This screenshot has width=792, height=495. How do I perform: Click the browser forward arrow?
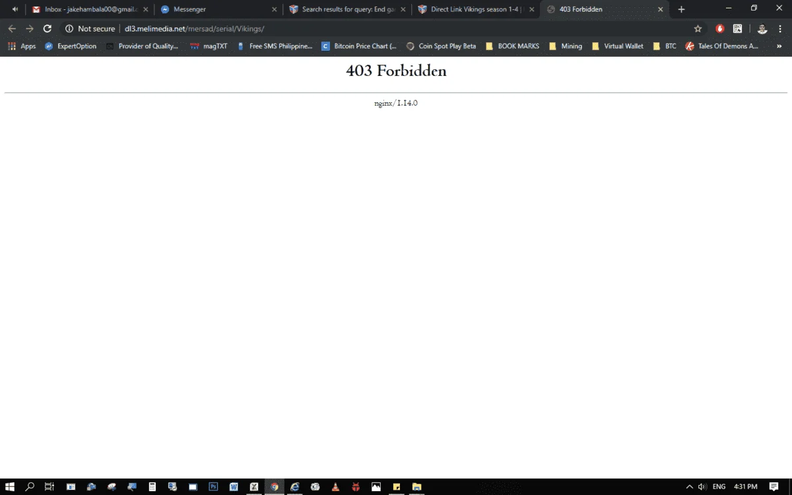pos(30,28)
